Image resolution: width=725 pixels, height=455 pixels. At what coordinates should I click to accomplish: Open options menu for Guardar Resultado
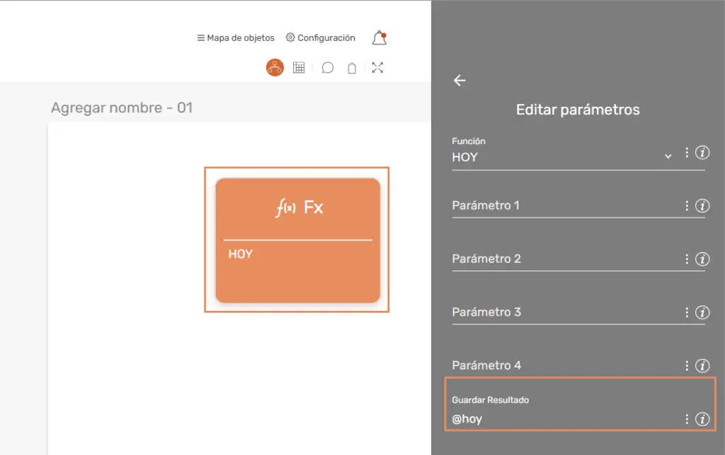687,419
